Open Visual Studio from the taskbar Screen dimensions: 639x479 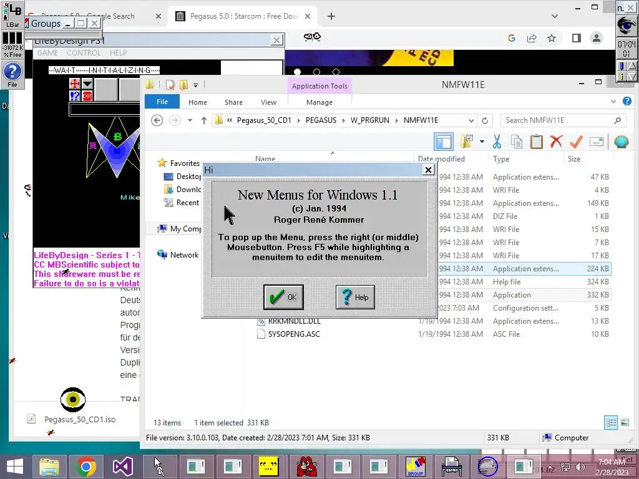click(x=123, y=467)
